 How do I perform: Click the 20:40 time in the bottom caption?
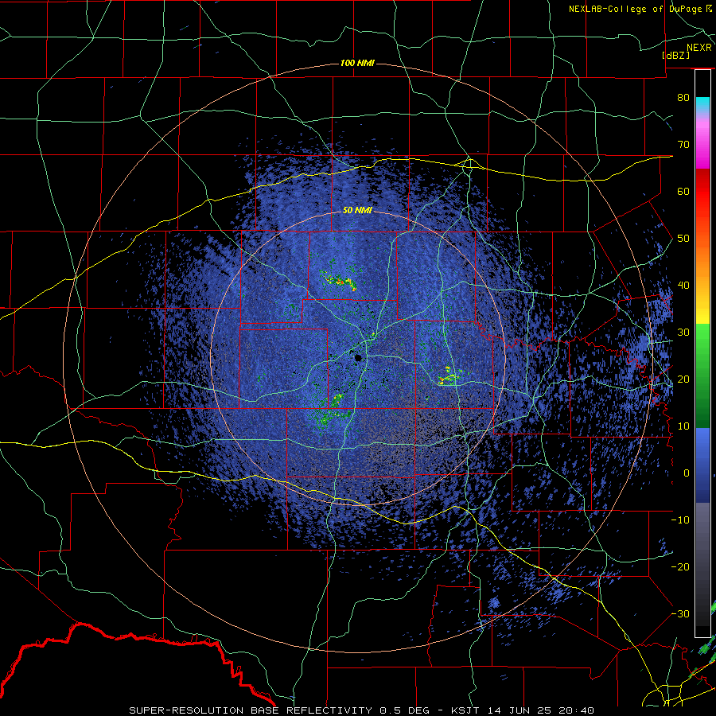(578, 710)
